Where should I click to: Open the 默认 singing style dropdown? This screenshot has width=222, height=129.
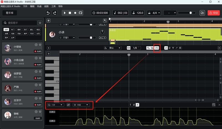(x=112, y=48)
